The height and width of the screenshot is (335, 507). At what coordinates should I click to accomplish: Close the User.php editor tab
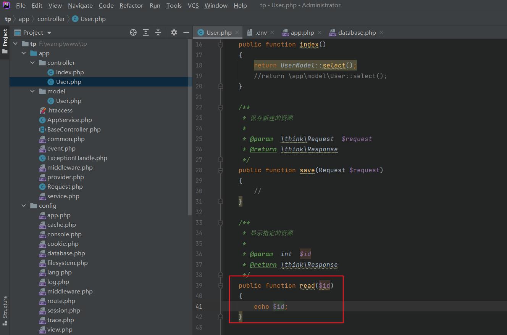[237, 33]
